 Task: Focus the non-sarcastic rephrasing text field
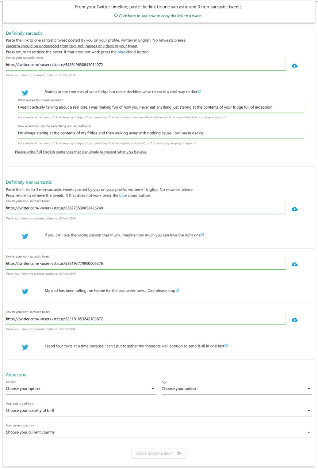click(x=161, y=133)
